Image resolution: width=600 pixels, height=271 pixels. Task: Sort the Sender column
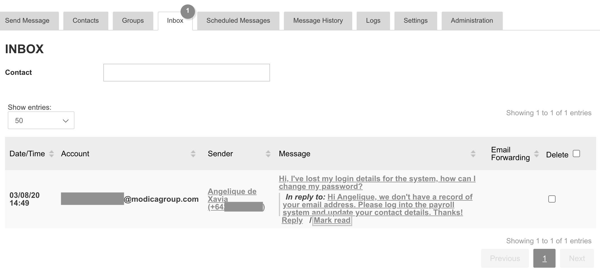point(268,154)
